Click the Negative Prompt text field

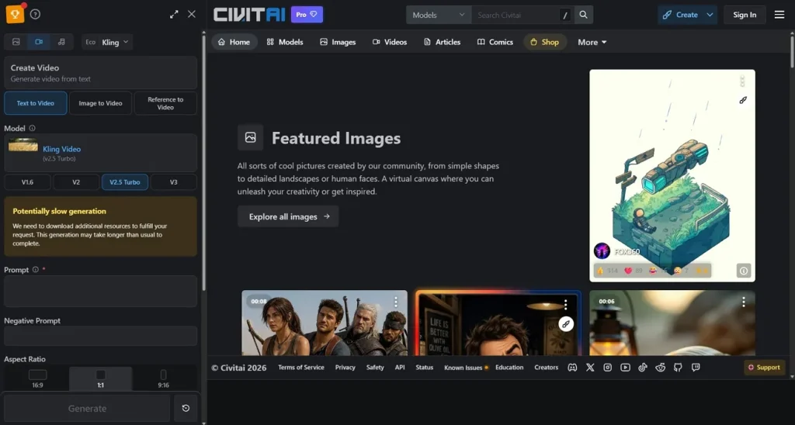coord(100,336)
